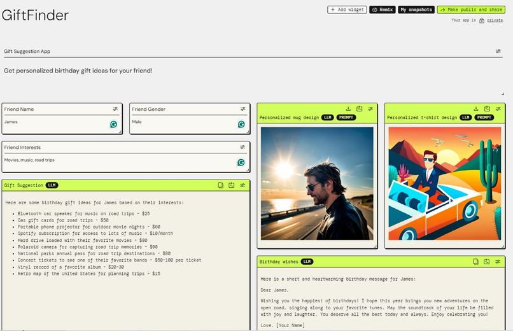513x331 pixels.
Task: Click the Polaroid camera suggestion line
Action: (87, 247)
